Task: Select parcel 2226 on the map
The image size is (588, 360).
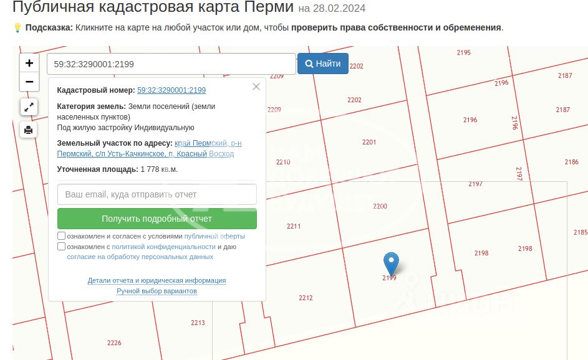Action: pyautogui.click(x=114, y=343)
